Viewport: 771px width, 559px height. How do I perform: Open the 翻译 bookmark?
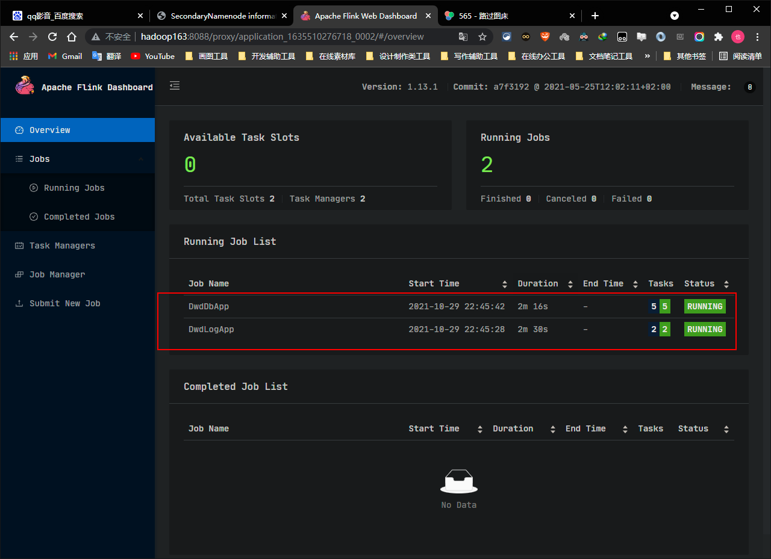click(x=107, y=56)
